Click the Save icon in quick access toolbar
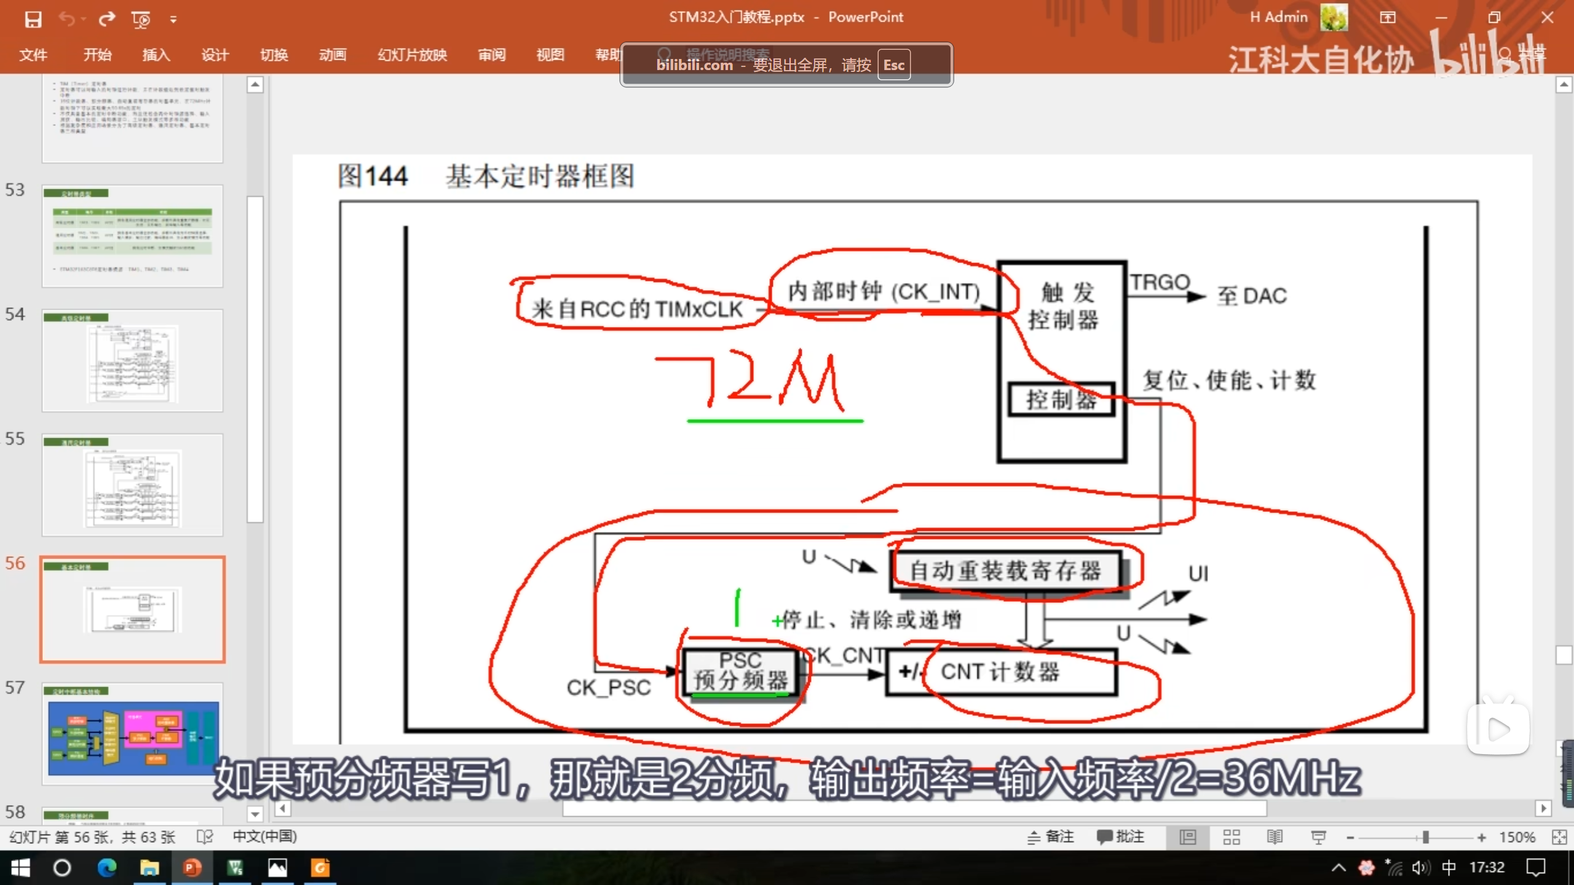The width and height of the screenshot is (1574, 885). click(33, 19)
